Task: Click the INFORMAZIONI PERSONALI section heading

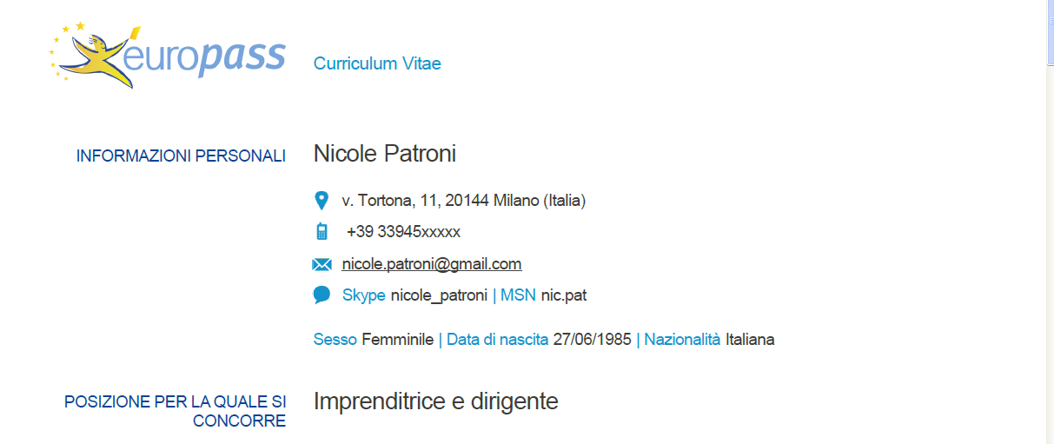Action: (181, 156)
